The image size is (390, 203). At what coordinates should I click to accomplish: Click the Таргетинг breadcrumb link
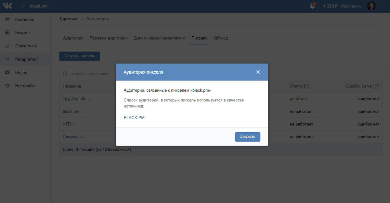(x=69, y=19)
